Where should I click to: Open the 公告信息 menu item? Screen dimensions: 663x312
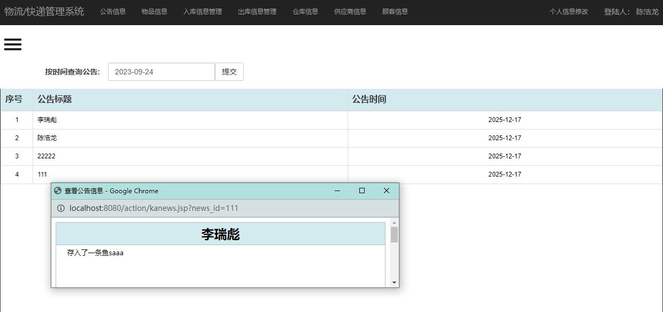pos(112,11)
